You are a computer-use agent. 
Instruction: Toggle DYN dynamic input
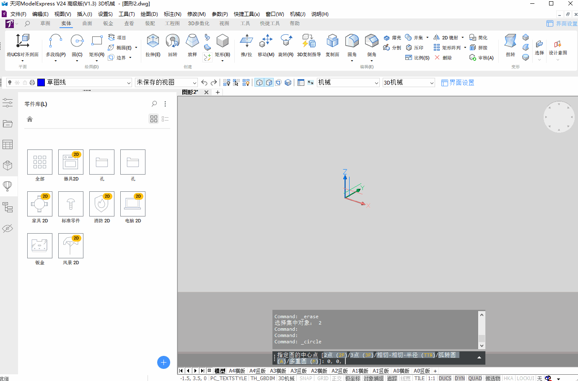460,378
